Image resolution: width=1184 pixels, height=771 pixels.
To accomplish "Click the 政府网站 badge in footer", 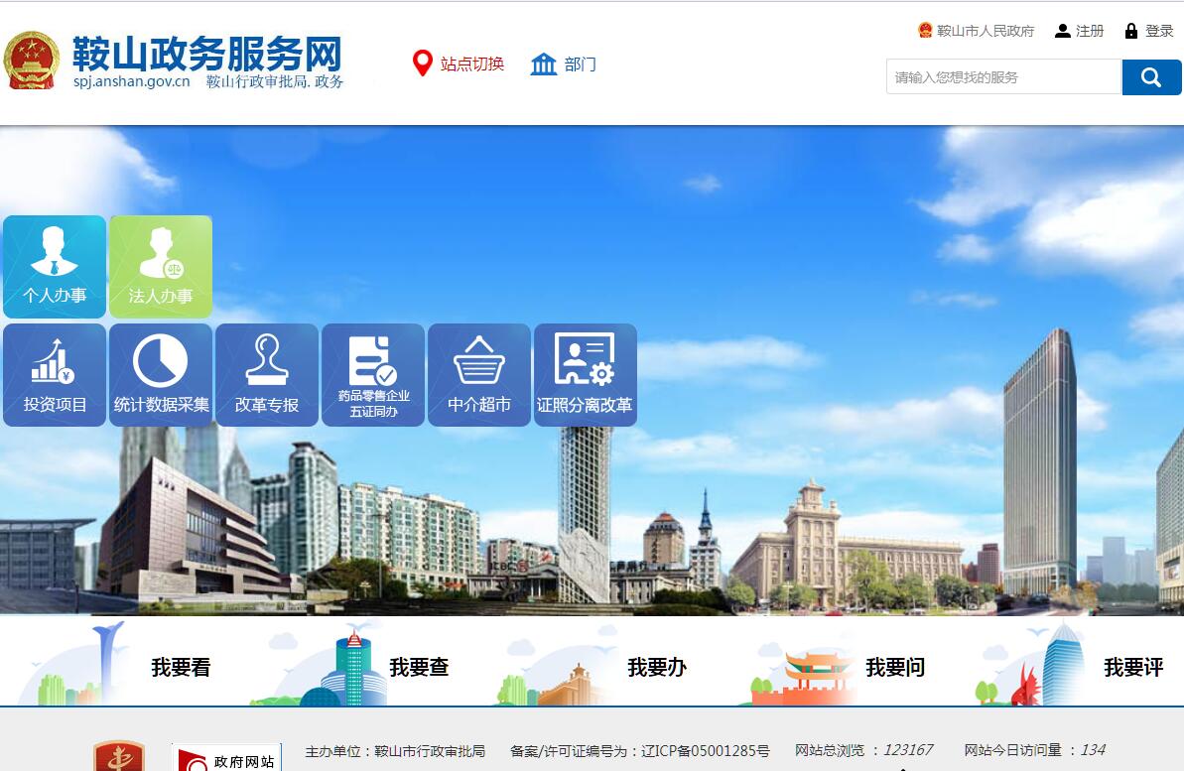I will pyautogui.click(x=226, y=757).
